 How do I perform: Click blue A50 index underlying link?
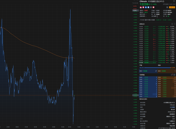(x=172, y=107)
